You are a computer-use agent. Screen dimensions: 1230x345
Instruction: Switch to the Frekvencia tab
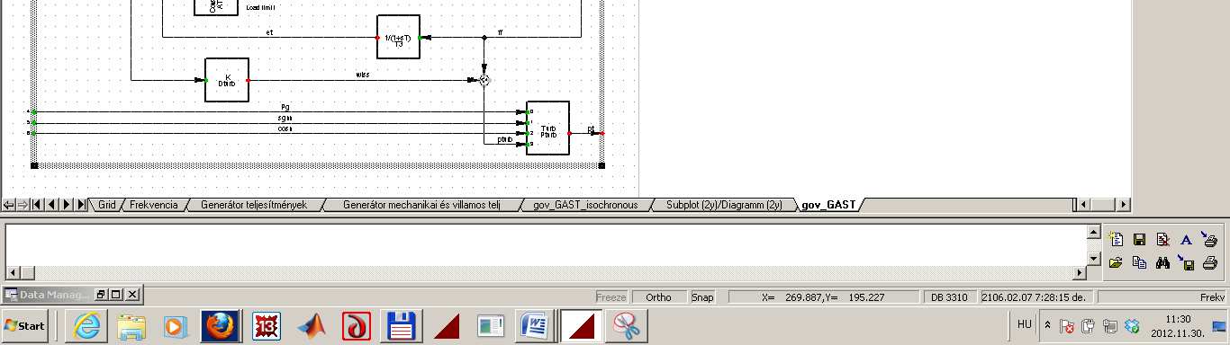(154, 205)
